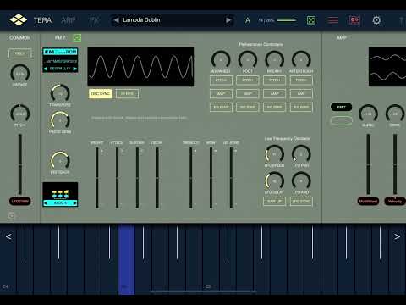
Task: Toggle AMP under FOOT controller
Action: [x=248, y=93]
